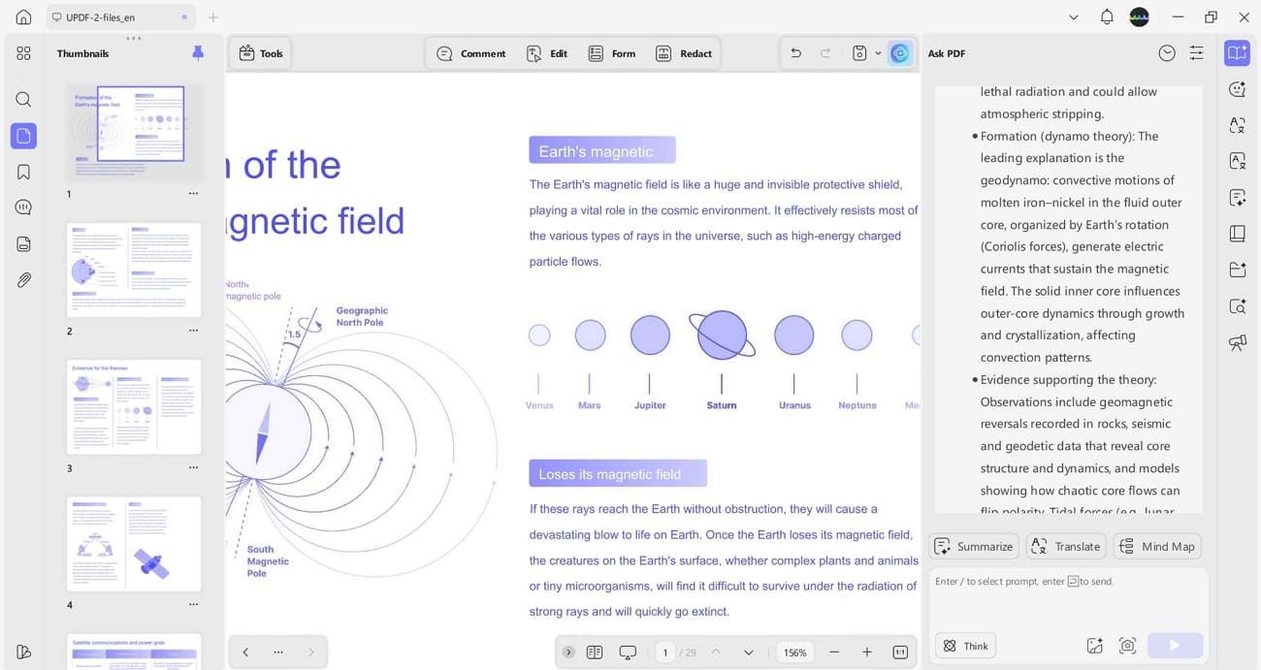Open the attachments paperclip panel
Screen dimensions: 1261x670
tap(23, 279)
